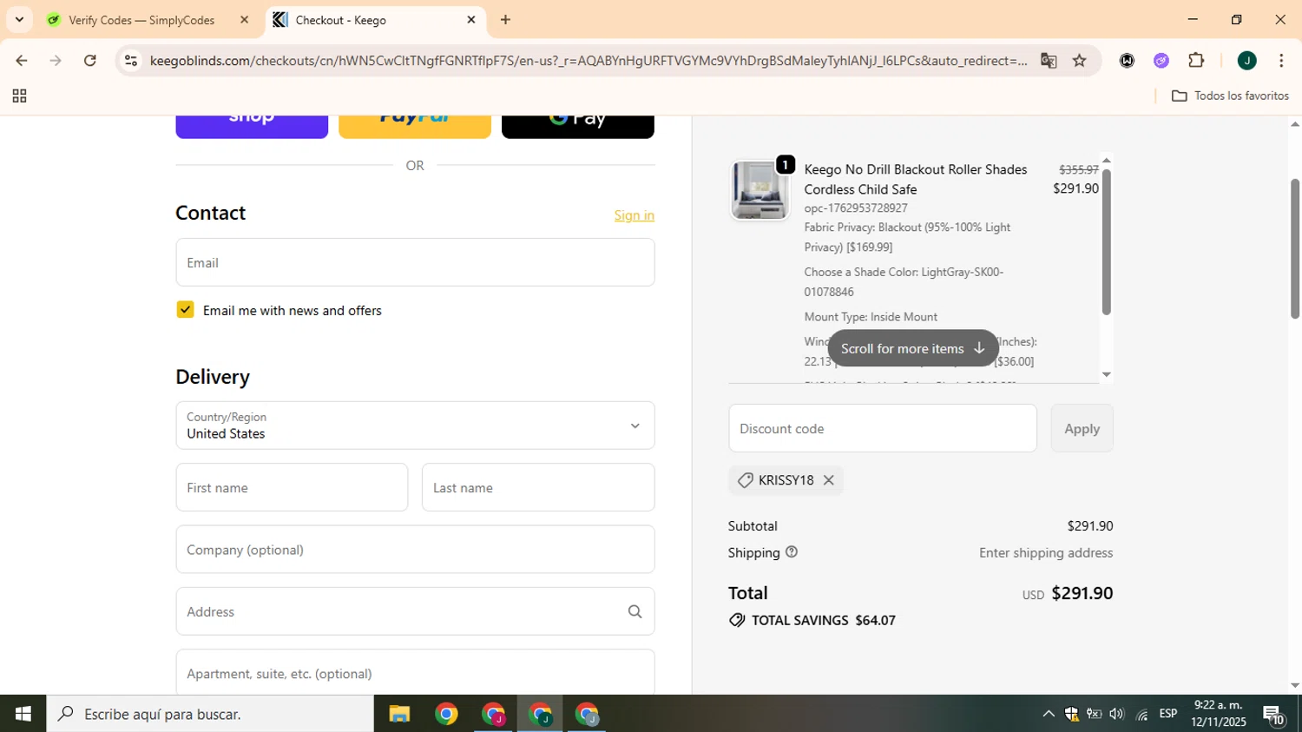This screenshot has height=732, width=1302.
Task: Click the page vertical scrollbar
Action: [1294, 248]
